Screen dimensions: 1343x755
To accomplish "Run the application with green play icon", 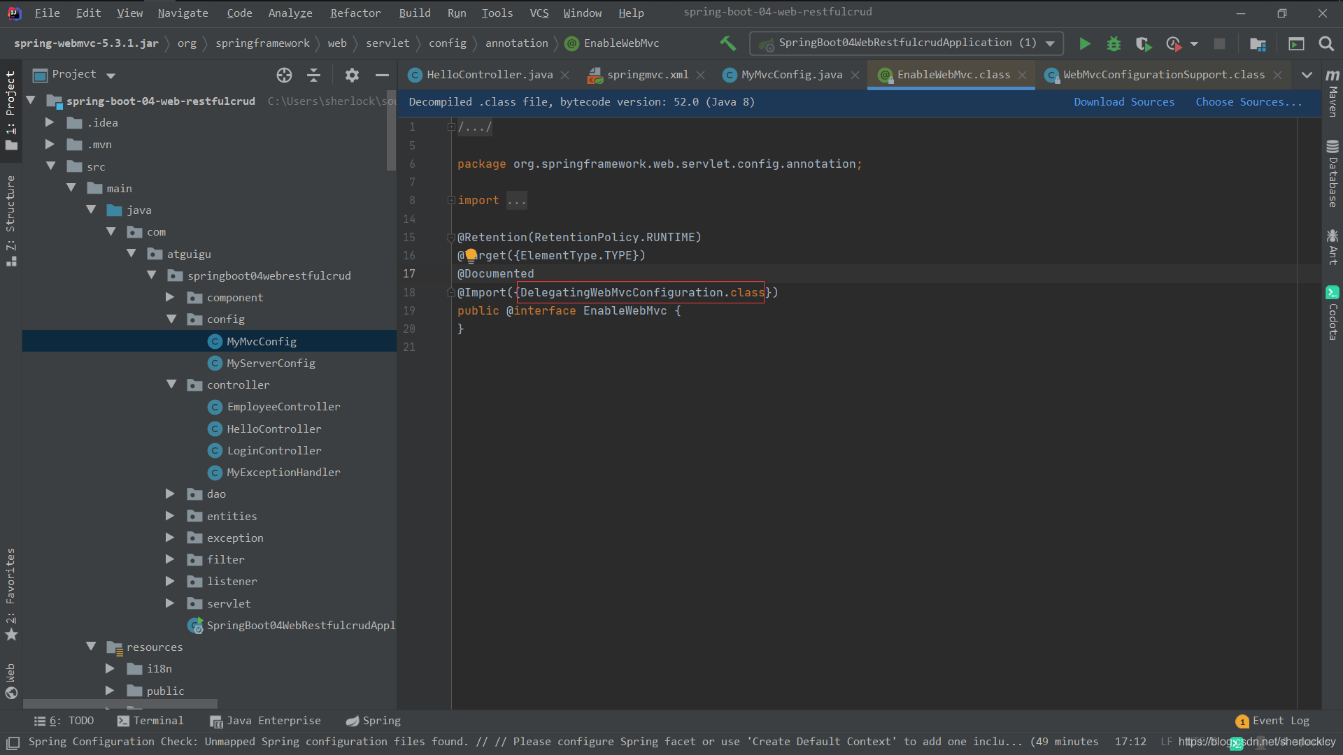I will pyautogui.click(x=1084, y=43).
